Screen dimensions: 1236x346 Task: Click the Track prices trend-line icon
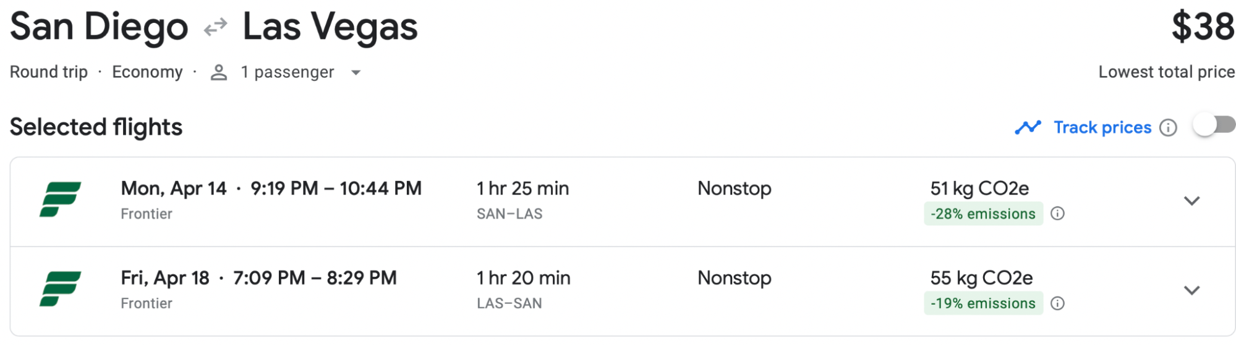point(1028,127)
